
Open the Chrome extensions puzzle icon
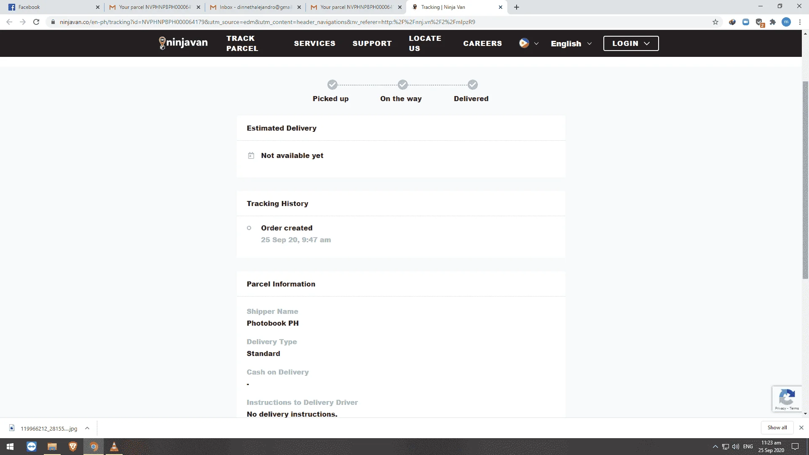tap(773, 22)
